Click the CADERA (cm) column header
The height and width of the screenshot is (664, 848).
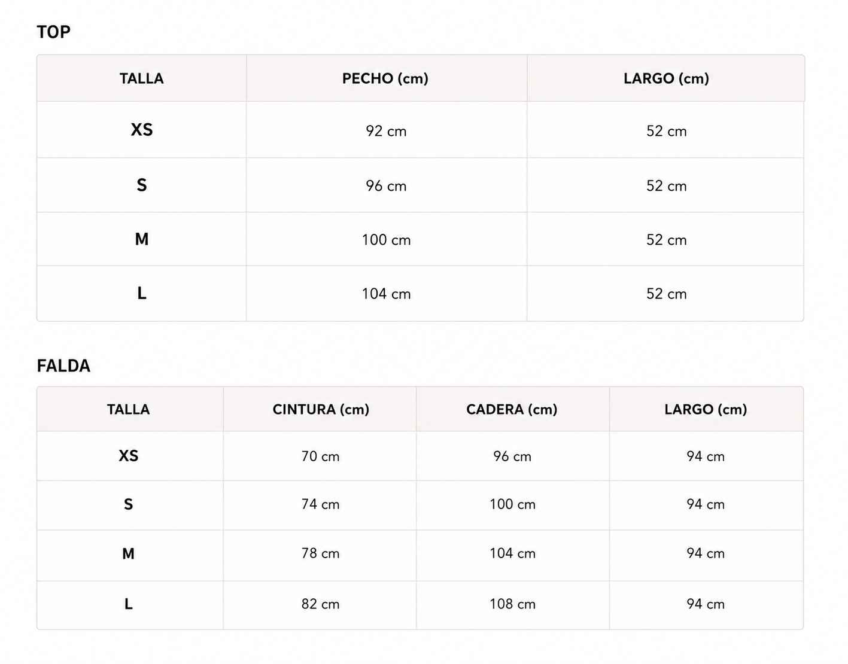(512, 409)
